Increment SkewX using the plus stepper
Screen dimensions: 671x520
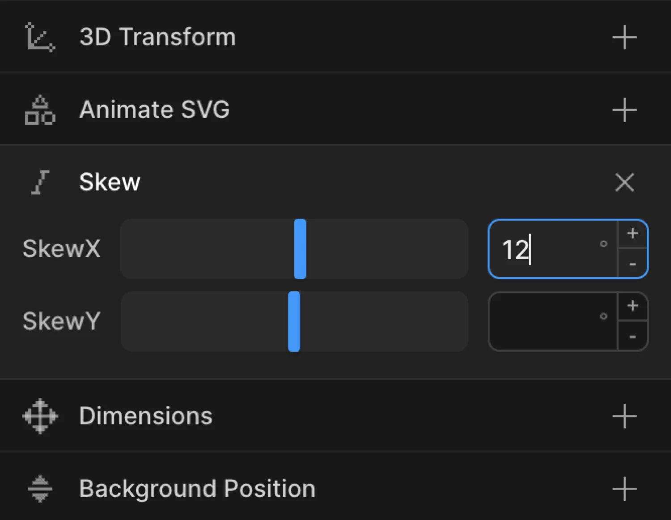[633, 233]
